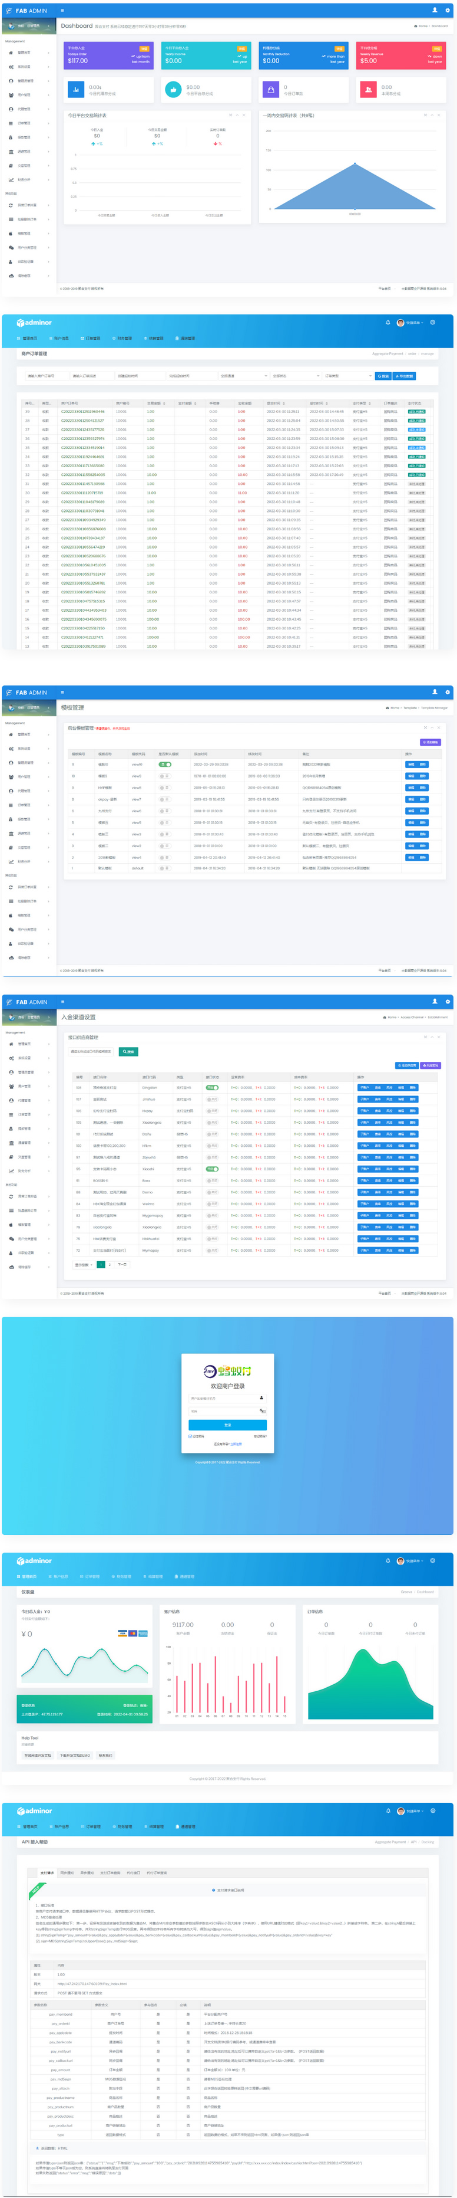Check the remember-me checkbox on the login form
The image size is (457, 2198).
click(189, 1436)
